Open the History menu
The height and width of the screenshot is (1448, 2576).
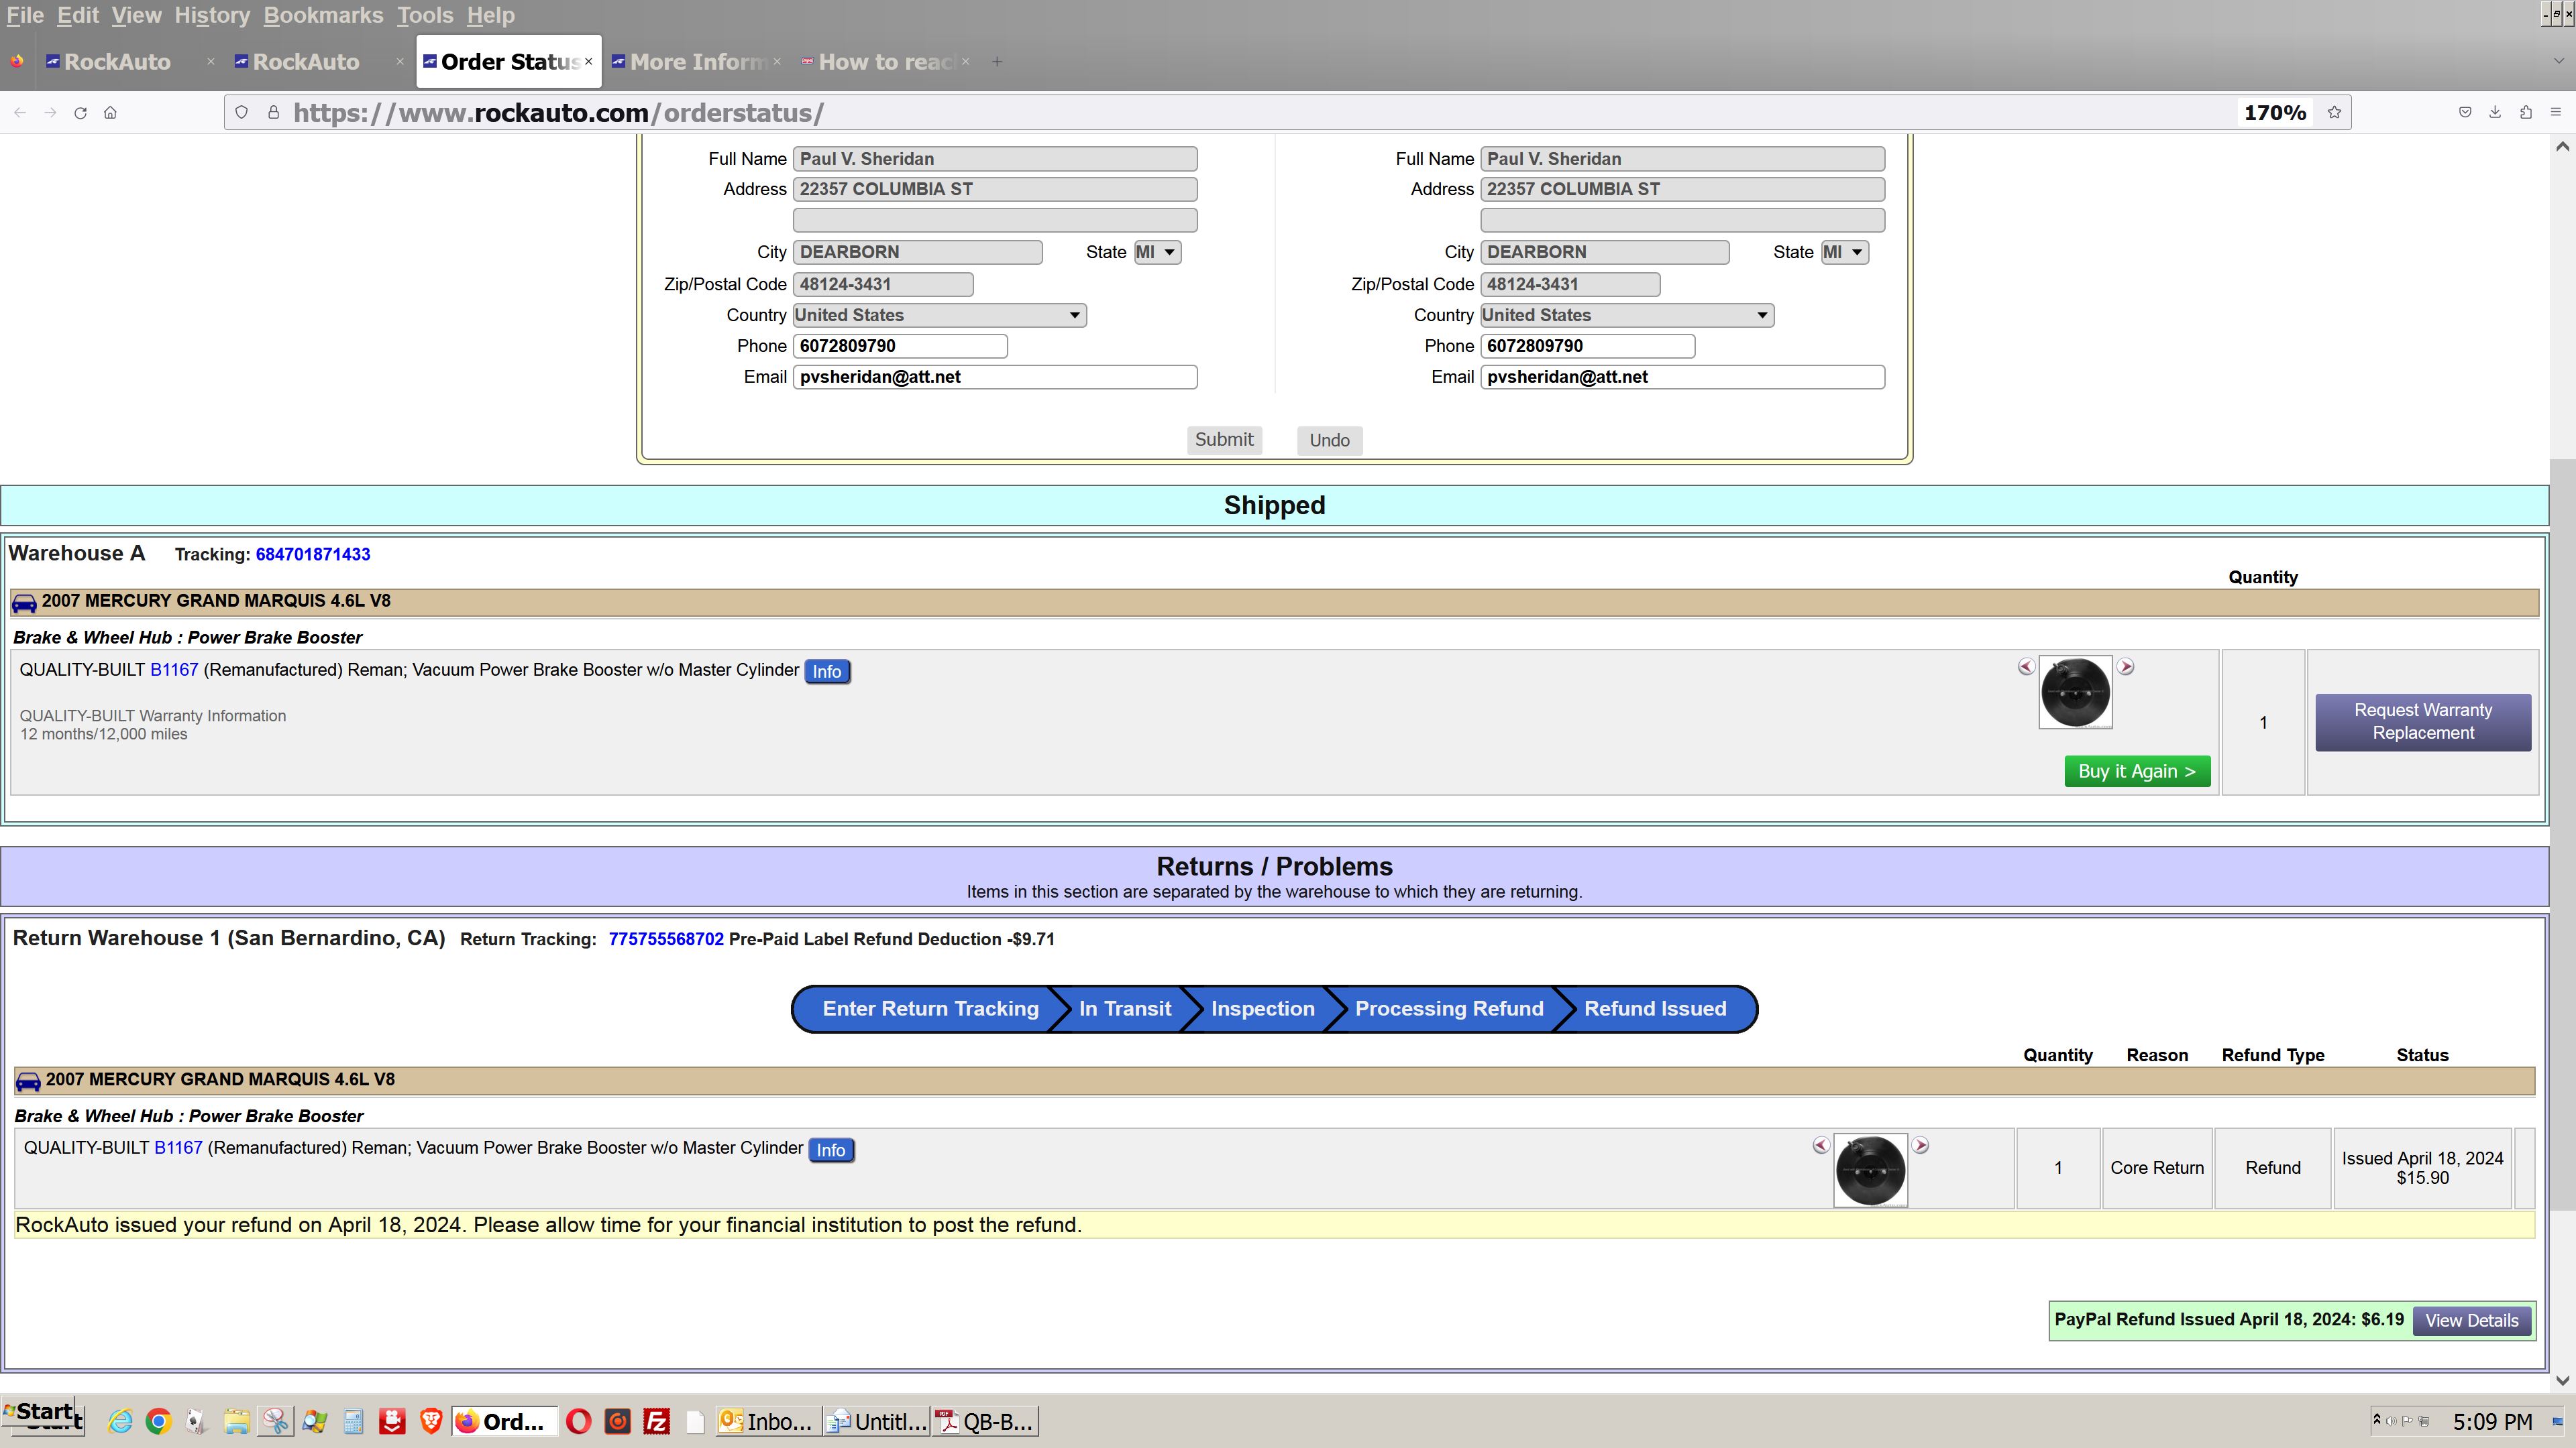tap(212, 16)
